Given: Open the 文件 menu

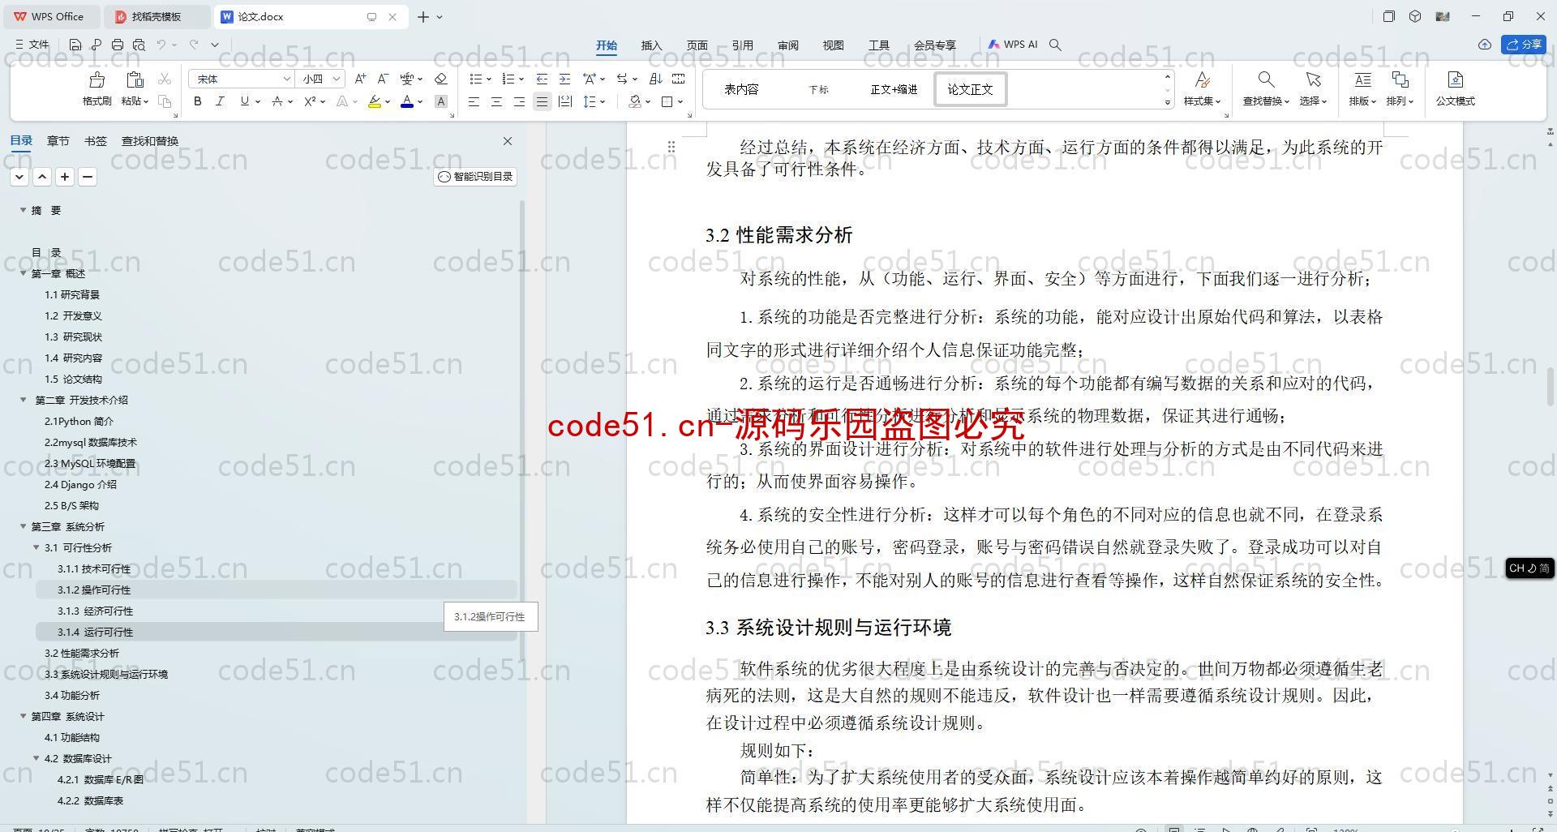Looking at the screenshot, I should 32,45.
